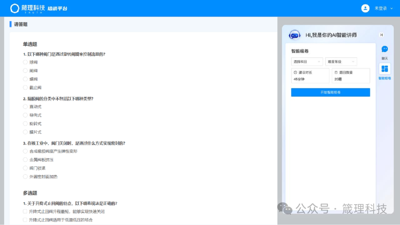Click the 开始智能组卷 button
Image resolution: width=400 pixels, height=225 pixels.
pos(330,92)
